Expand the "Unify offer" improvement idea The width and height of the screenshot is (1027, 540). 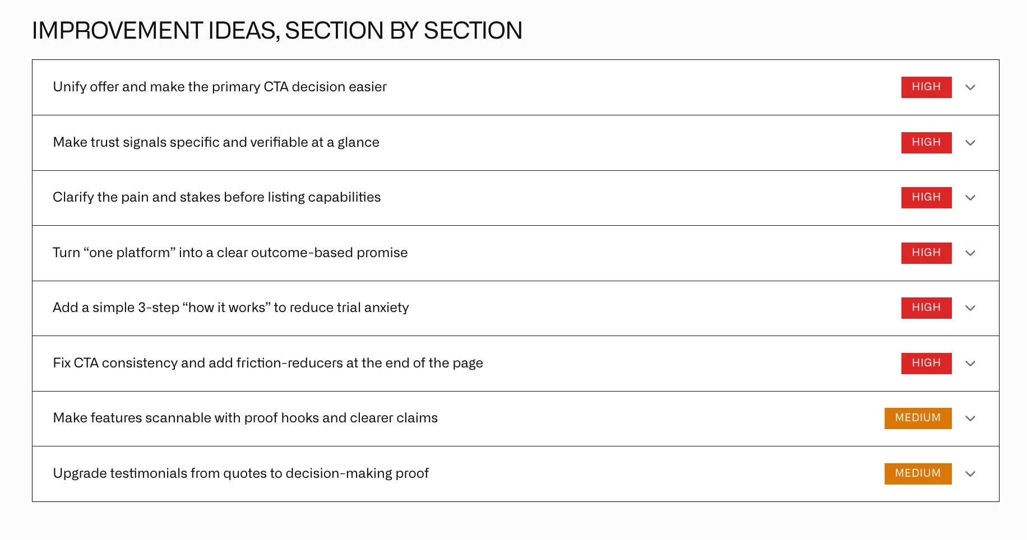tap(970, 87)
